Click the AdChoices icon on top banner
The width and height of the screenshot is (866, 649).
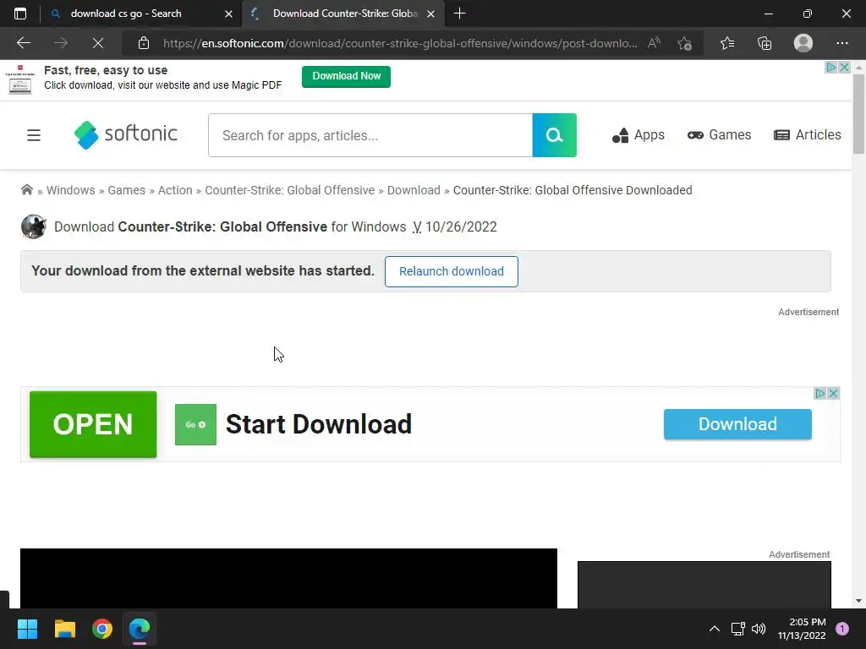831,68
